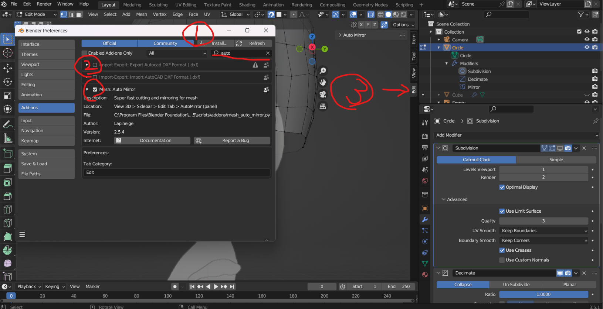Open the add-on category All dropdown

click(x=177, y=53)
